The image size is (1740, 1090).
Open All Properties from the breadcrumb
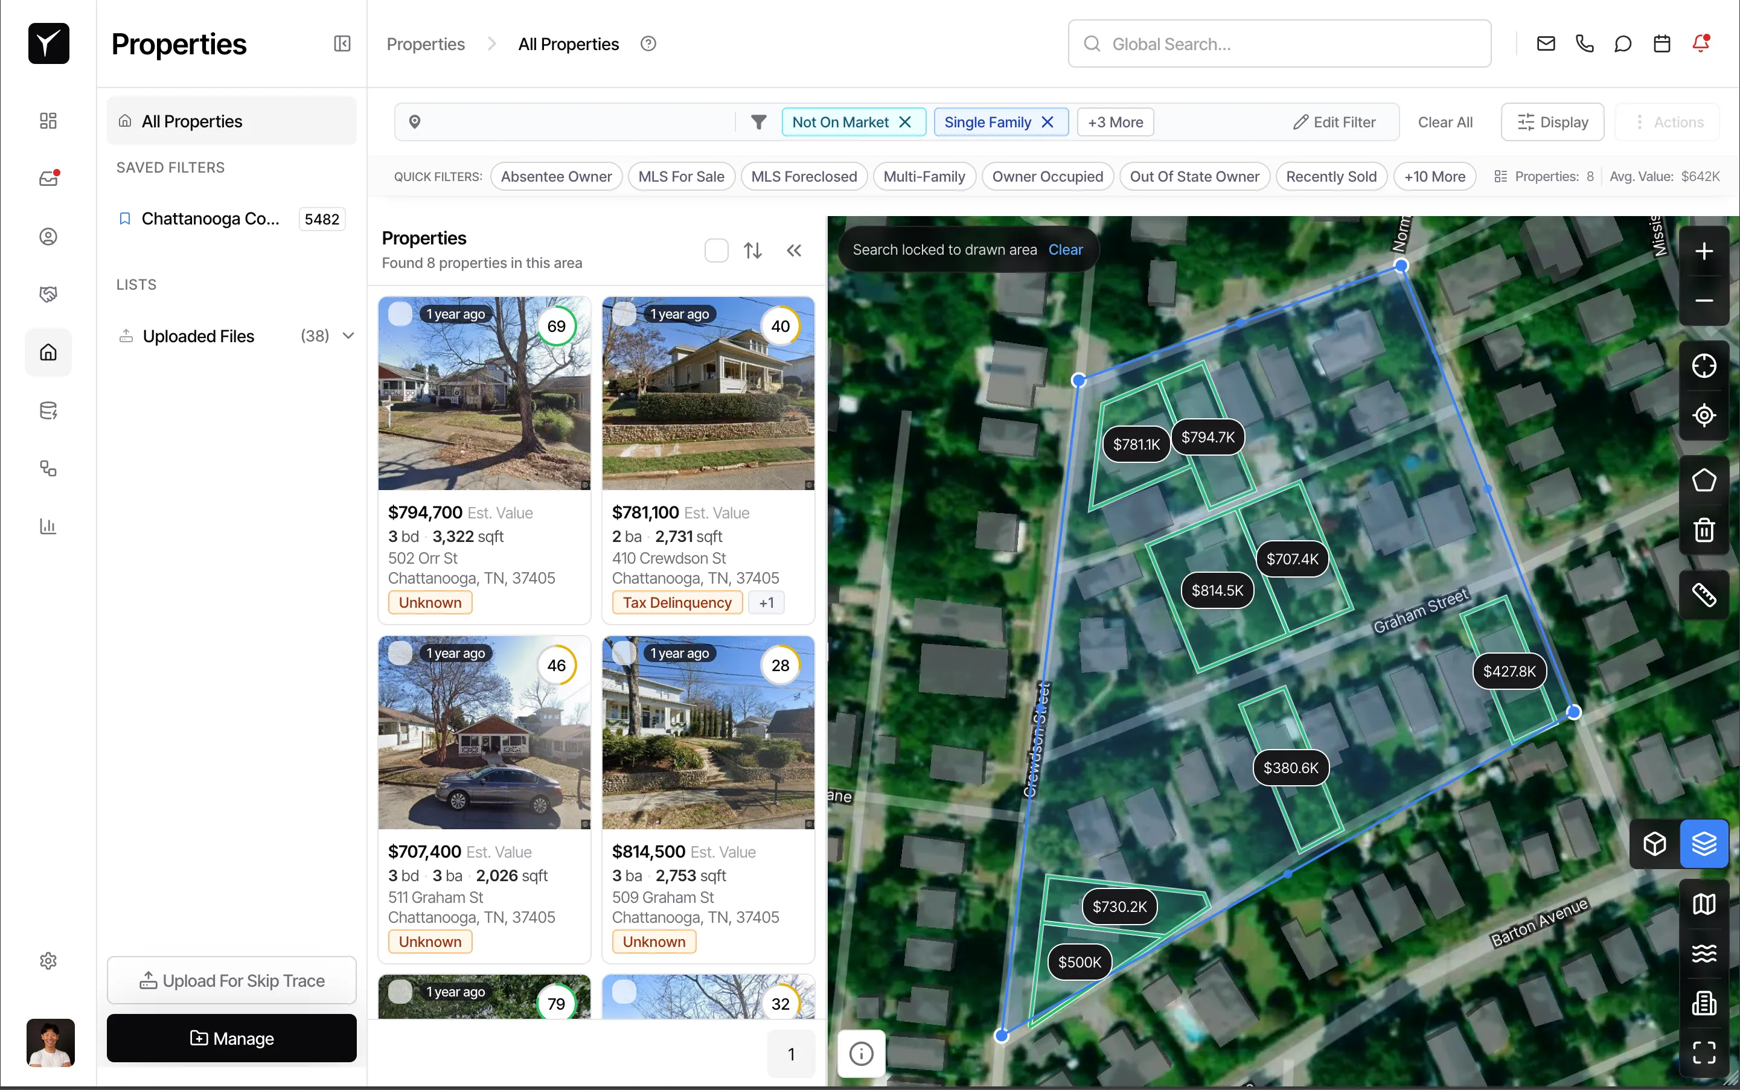568,43
